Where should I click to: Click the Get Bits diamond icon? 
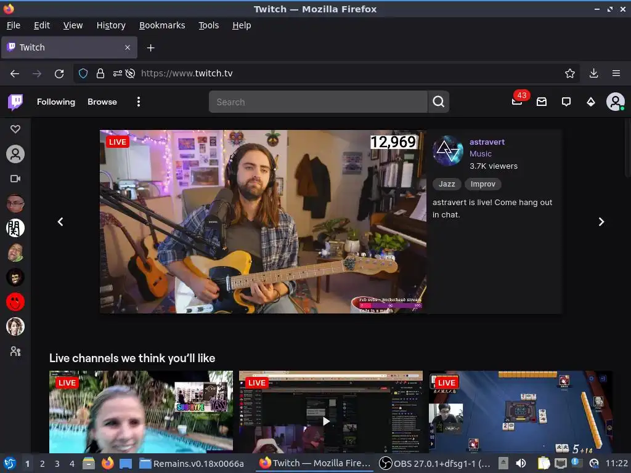tap(591, 102)
